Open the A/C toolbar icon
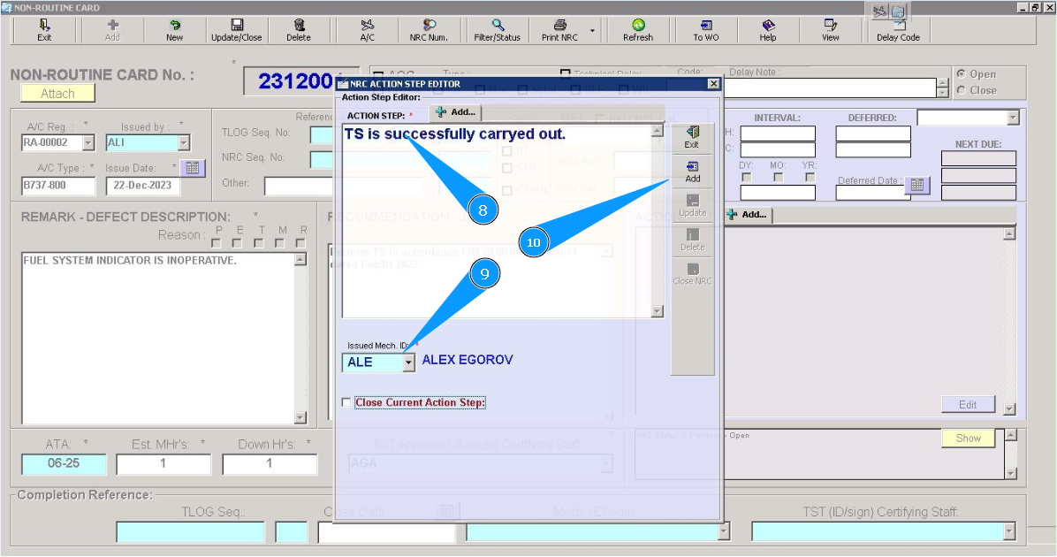 coord(367,25)
